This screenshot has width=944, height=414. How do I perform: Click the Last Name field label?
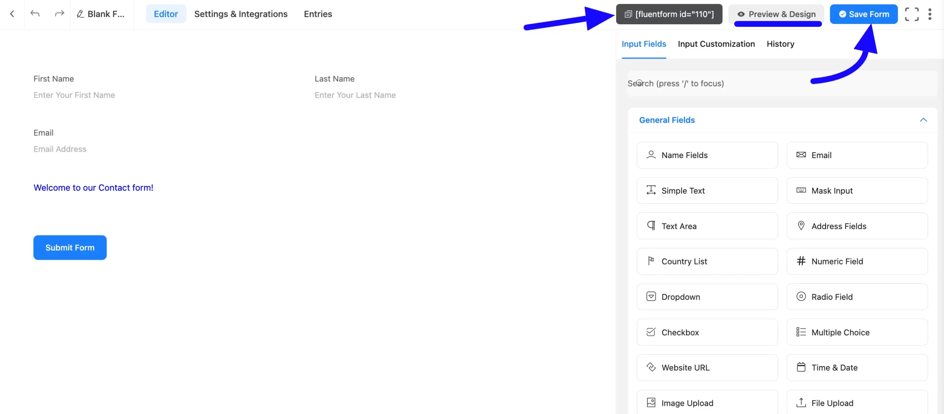[x=334, y=79]
